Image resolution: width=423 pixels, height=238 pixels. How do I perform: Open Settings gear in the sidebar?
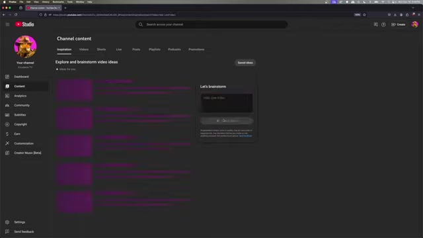coord(7,222)
